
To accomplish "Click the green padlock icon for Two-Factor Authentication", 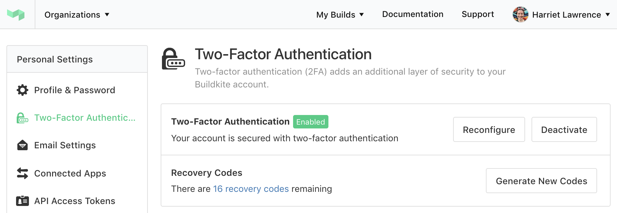I will click(22, 118).
